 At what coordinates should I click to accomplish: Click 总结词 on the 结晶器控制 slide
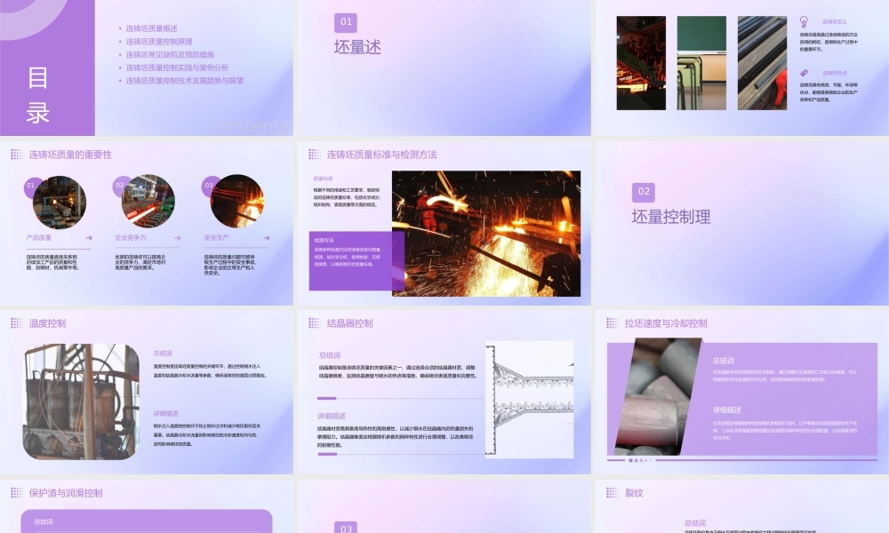330,355
